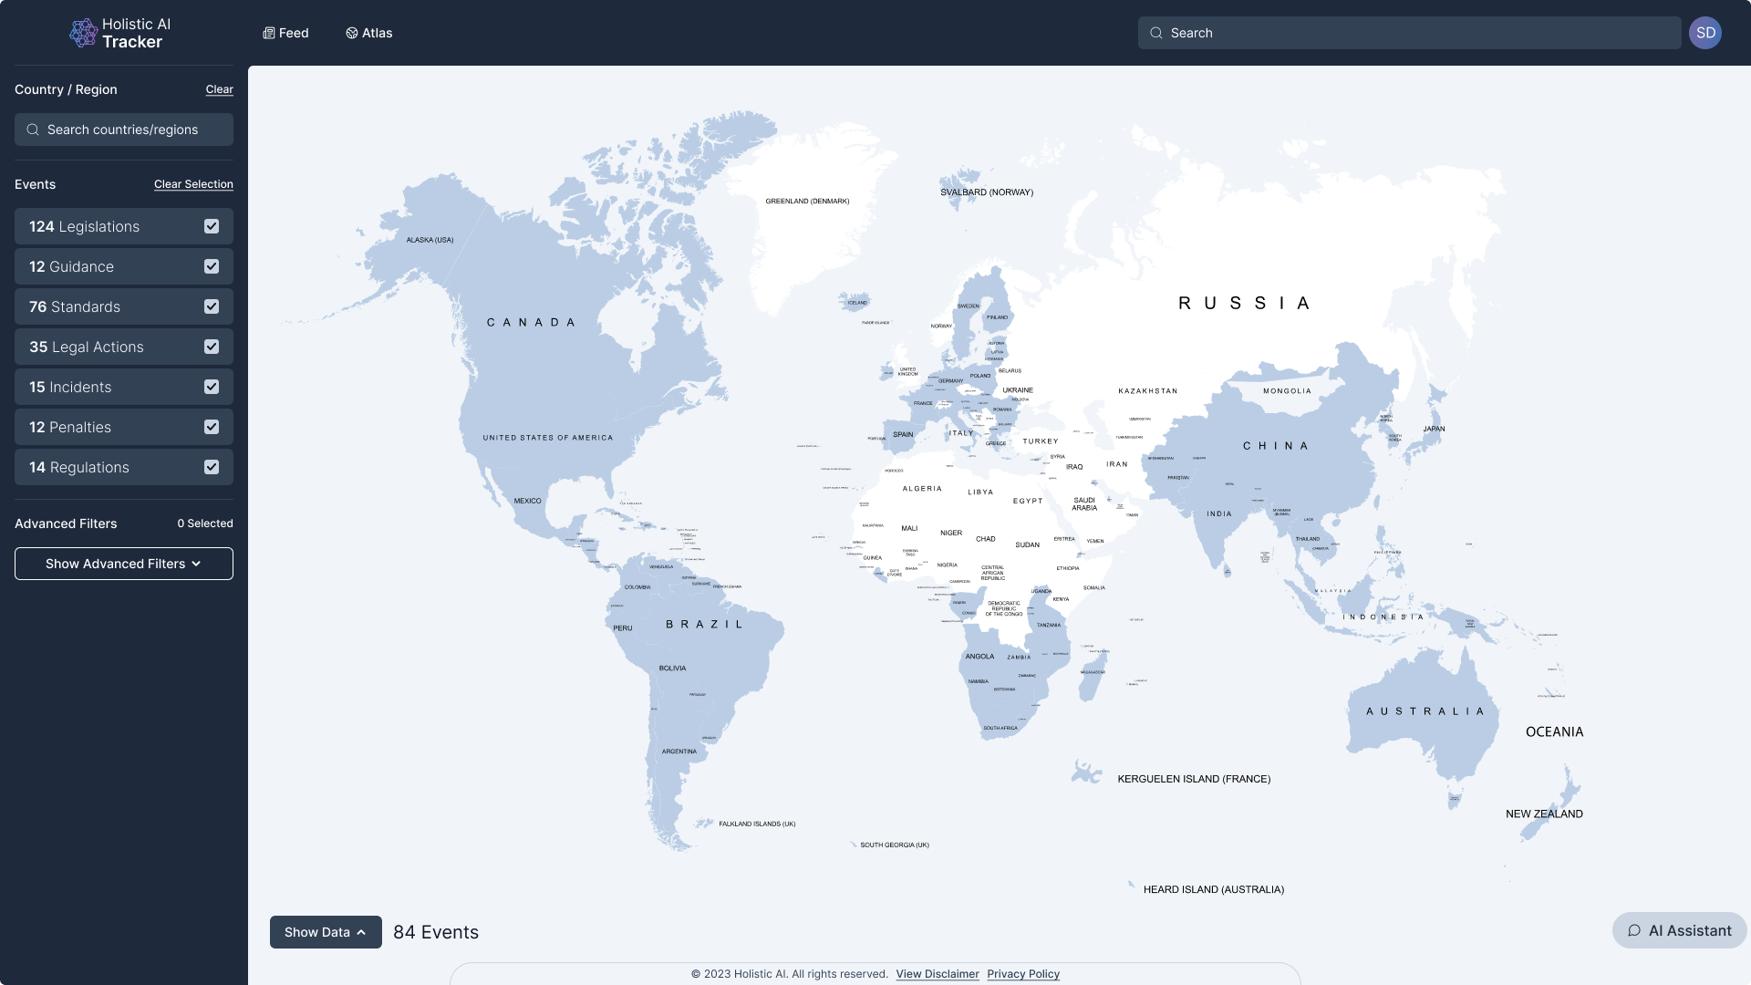The image size is (1751, 985).
Task: Open the SD user avatar menu
Action: pyautogui.click(x=1704, y=33)
